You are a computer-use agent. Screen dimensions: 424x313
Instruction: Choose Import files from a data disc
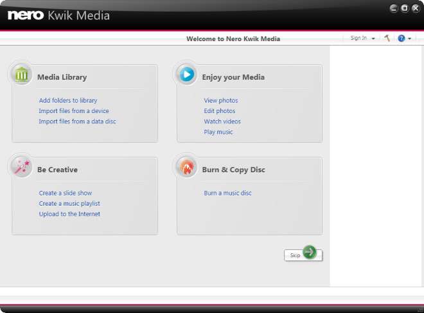coord(77,121)
